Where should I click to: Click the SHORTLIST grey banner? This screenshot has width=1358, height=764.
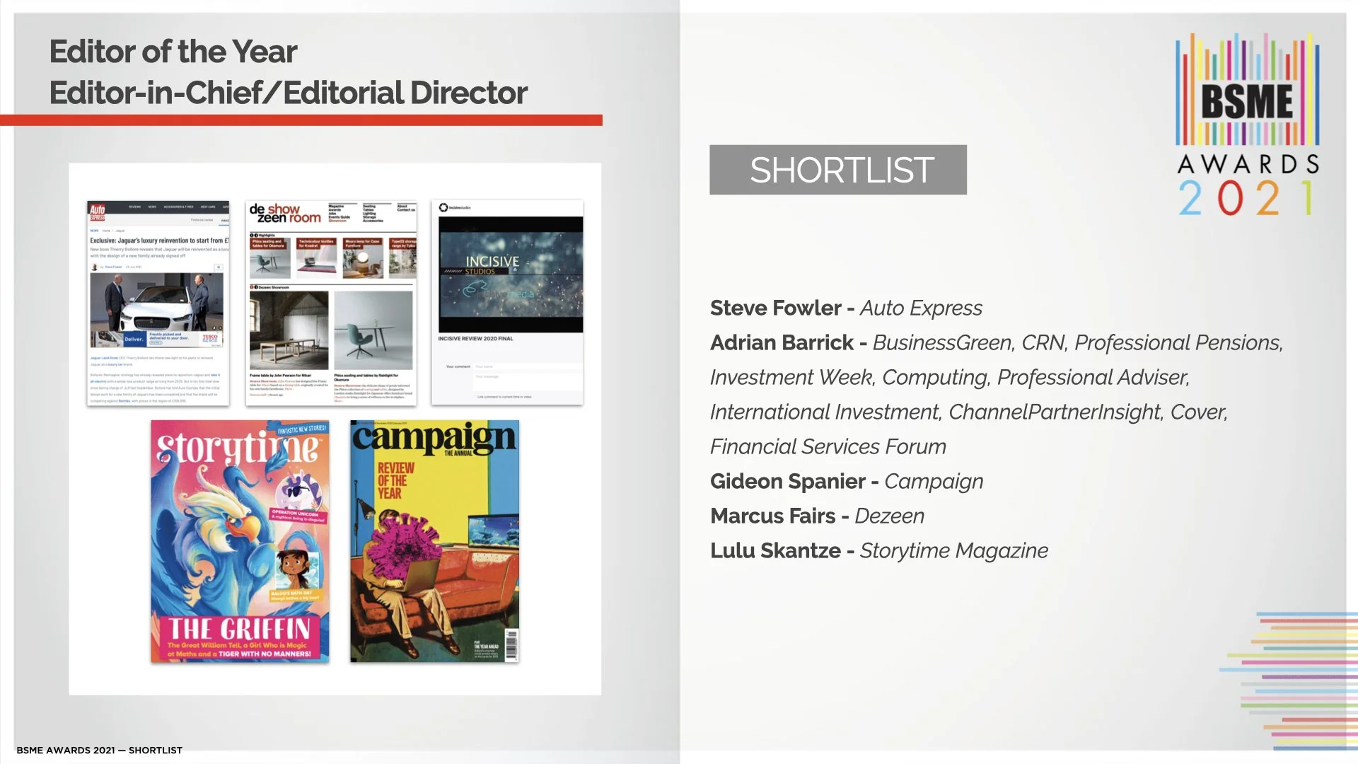838,170
